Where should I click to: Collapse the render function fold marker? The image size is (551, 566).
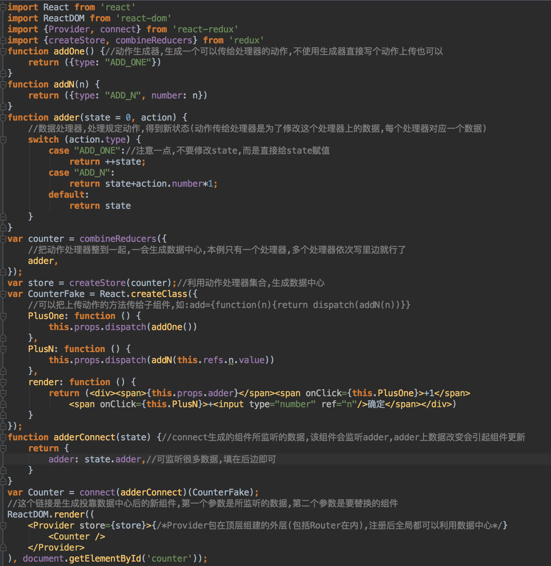3,382
